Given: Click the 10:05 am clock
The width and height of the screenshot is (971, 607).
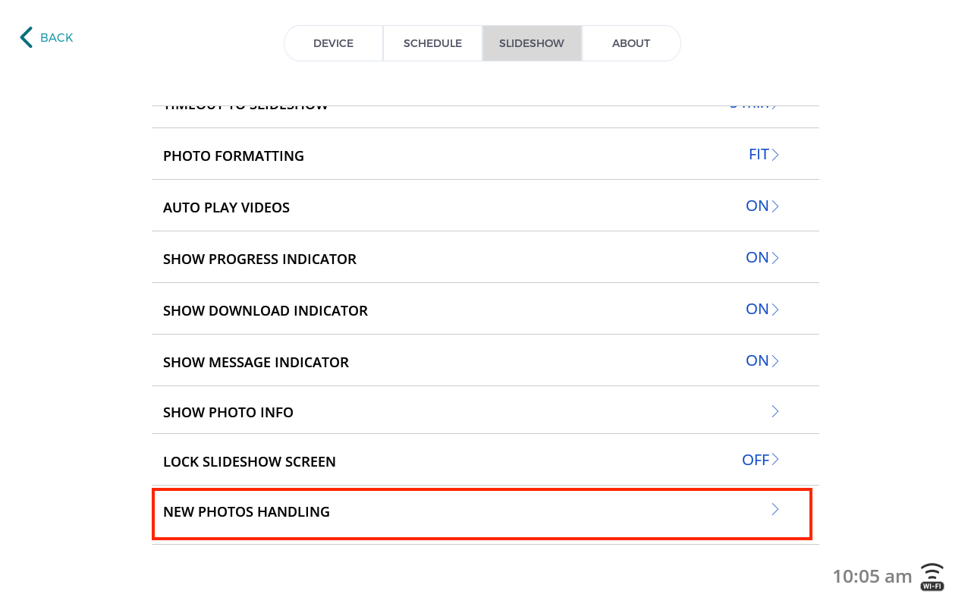Looking at the screenshot, I should [872, 577].
